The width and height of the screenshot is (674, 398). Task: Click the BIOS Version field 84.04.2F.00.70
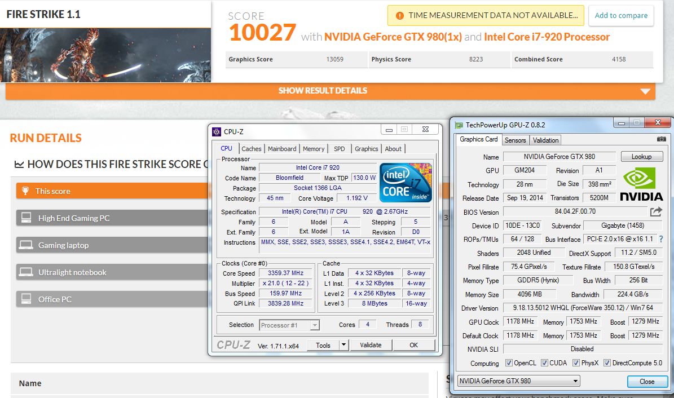(575, 211)
